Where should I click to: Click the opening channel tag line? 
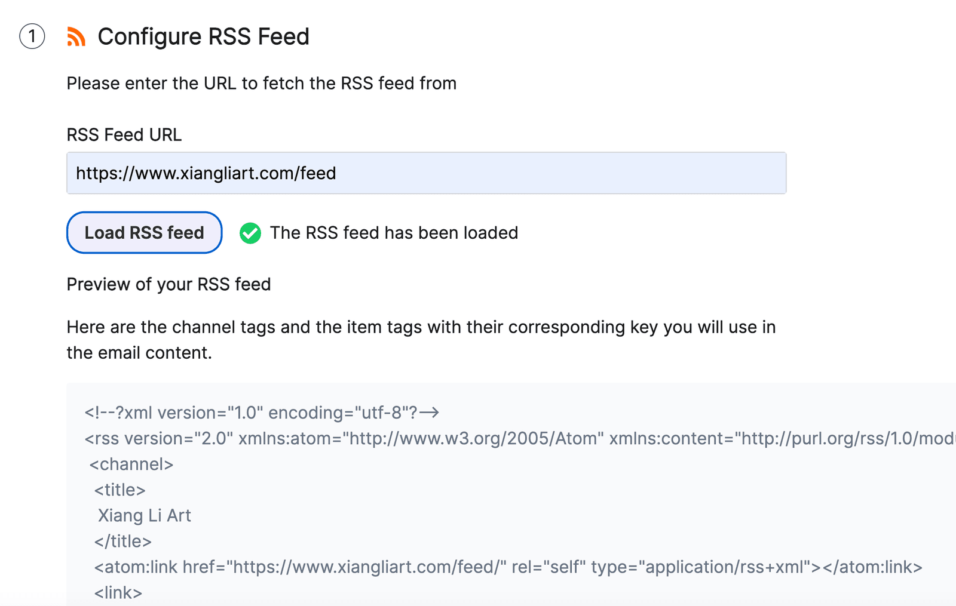point(131,464)
